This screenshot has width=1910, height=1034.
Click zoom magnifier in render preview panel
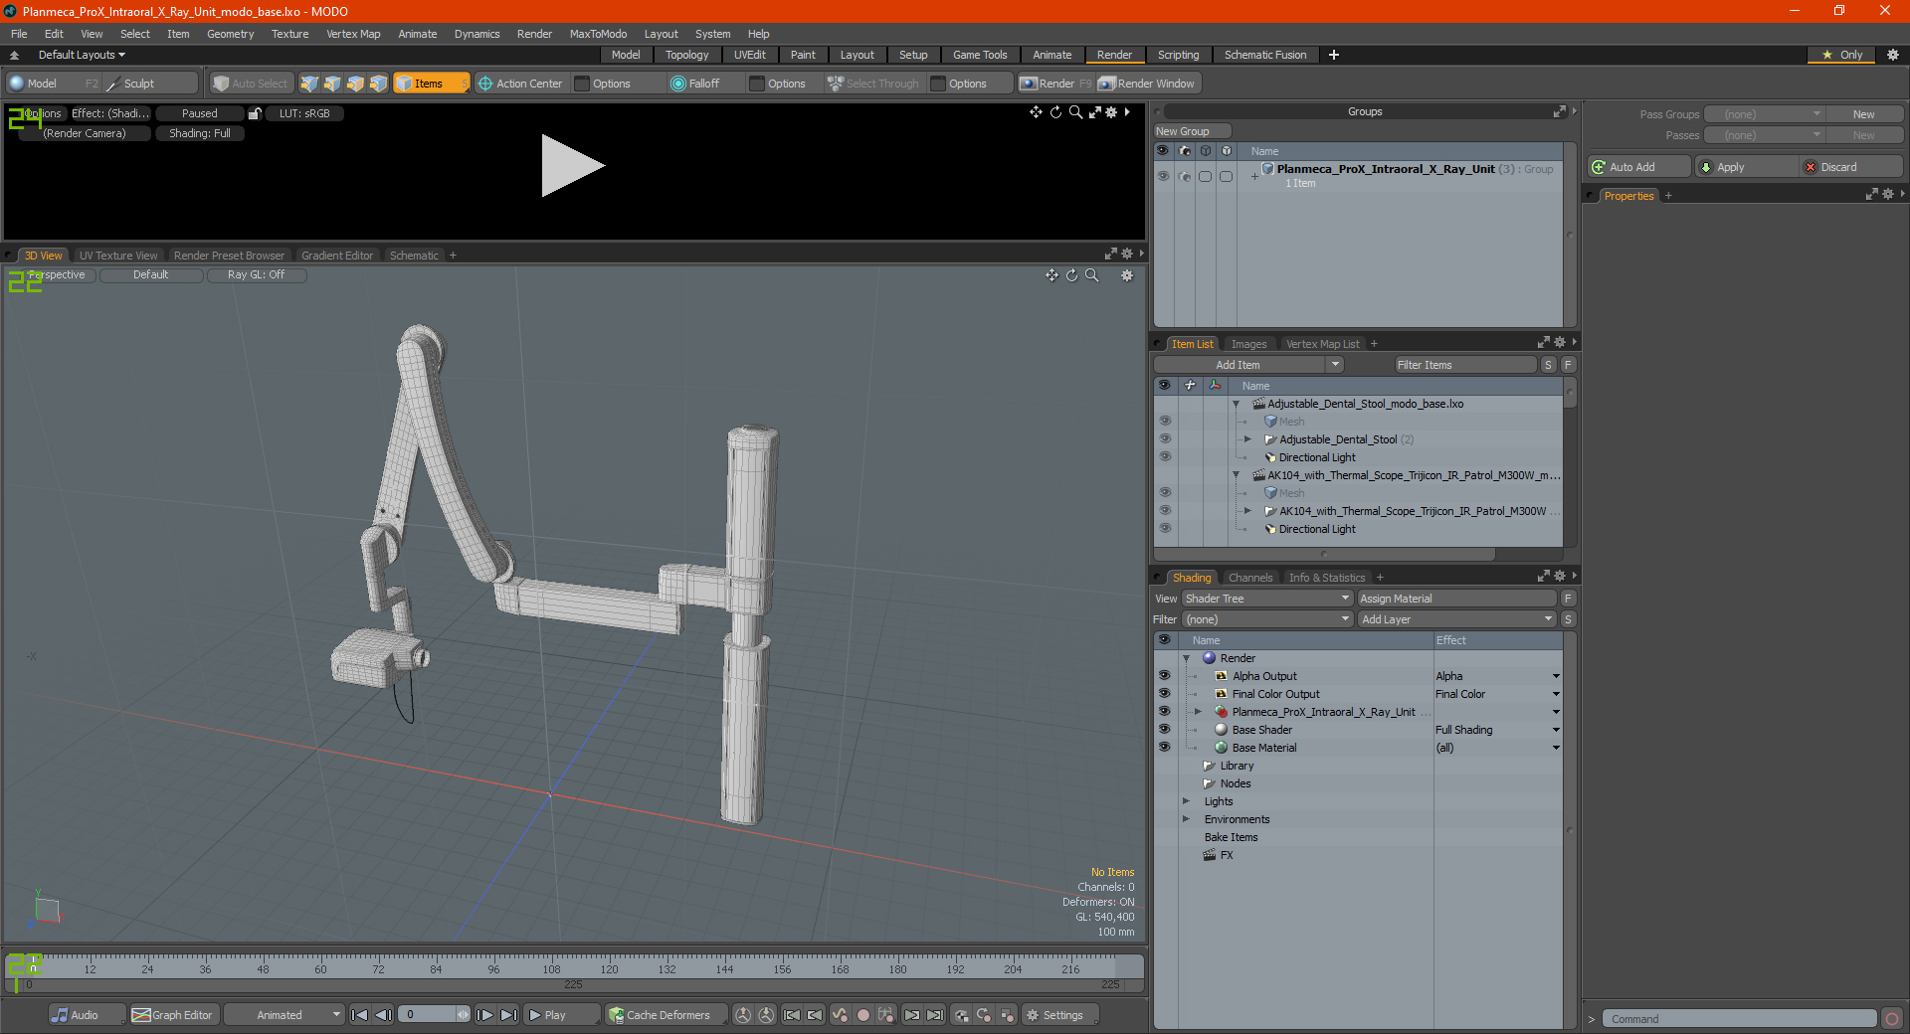tap(1075, 112)
